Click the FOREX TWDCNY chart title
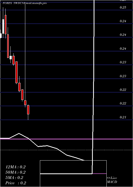The width and height of the screenshot is (133, 187). click(x=14, y=3)
